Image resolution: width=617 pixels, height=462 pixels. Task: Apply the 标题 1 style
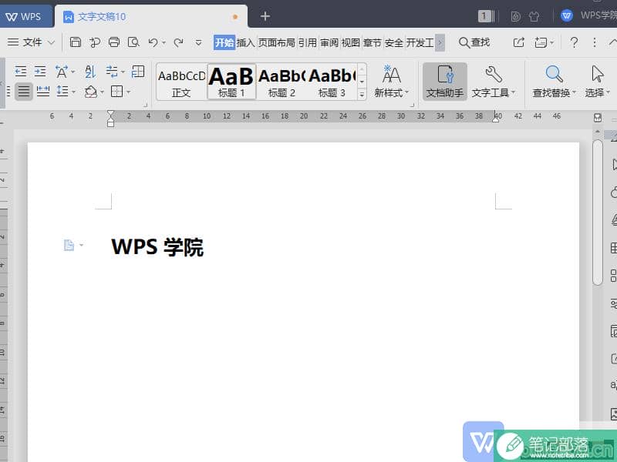coord(231,82)
